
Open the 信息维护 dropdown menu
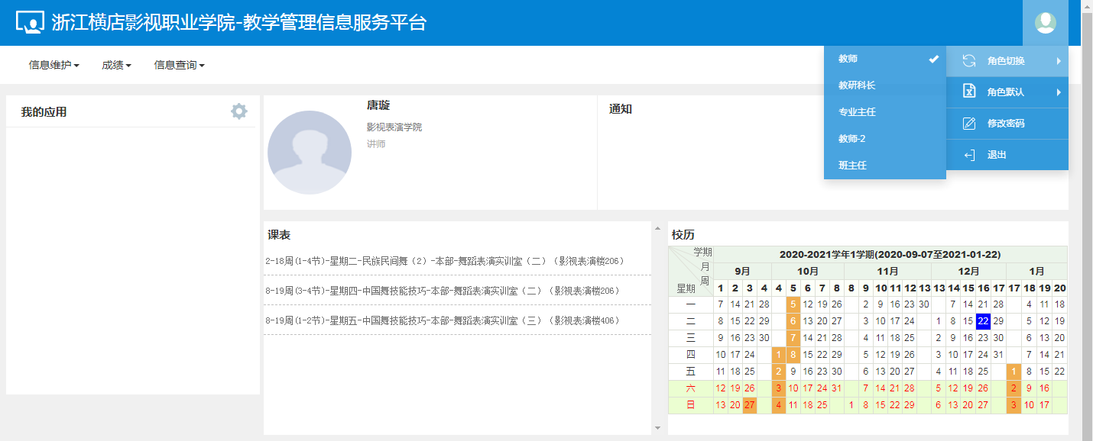coord(54,66)
